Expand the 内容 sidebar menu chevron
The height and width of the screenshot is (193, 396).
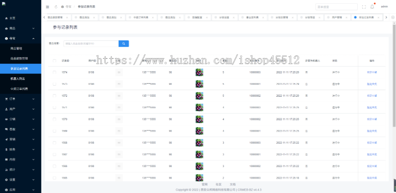tap(33, 160)
